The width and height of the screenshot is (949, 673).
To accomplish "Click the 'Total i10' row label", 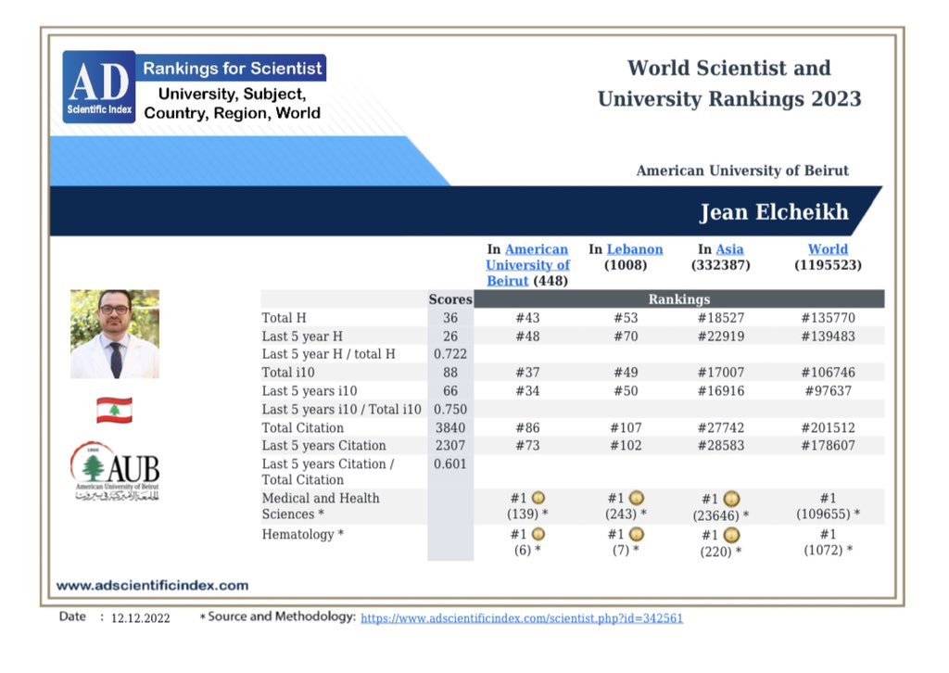I will tap(288, 373).
